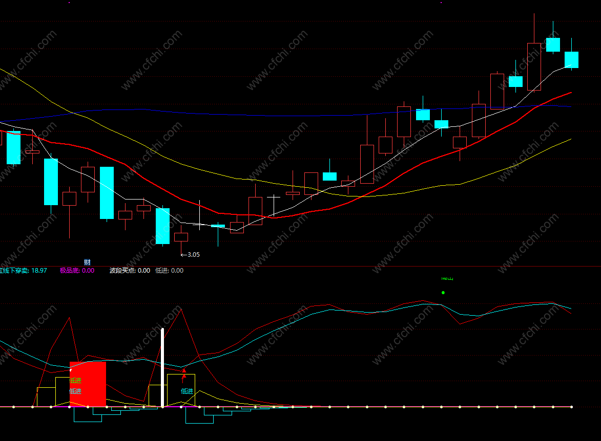Click the green dot signal marker

[x=443, y=293]
